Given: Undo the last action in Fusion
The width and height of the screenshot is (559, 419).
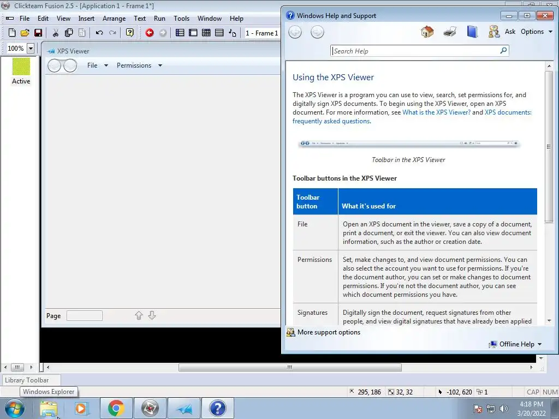Looking at the screenshot, I should pos(99,33).
